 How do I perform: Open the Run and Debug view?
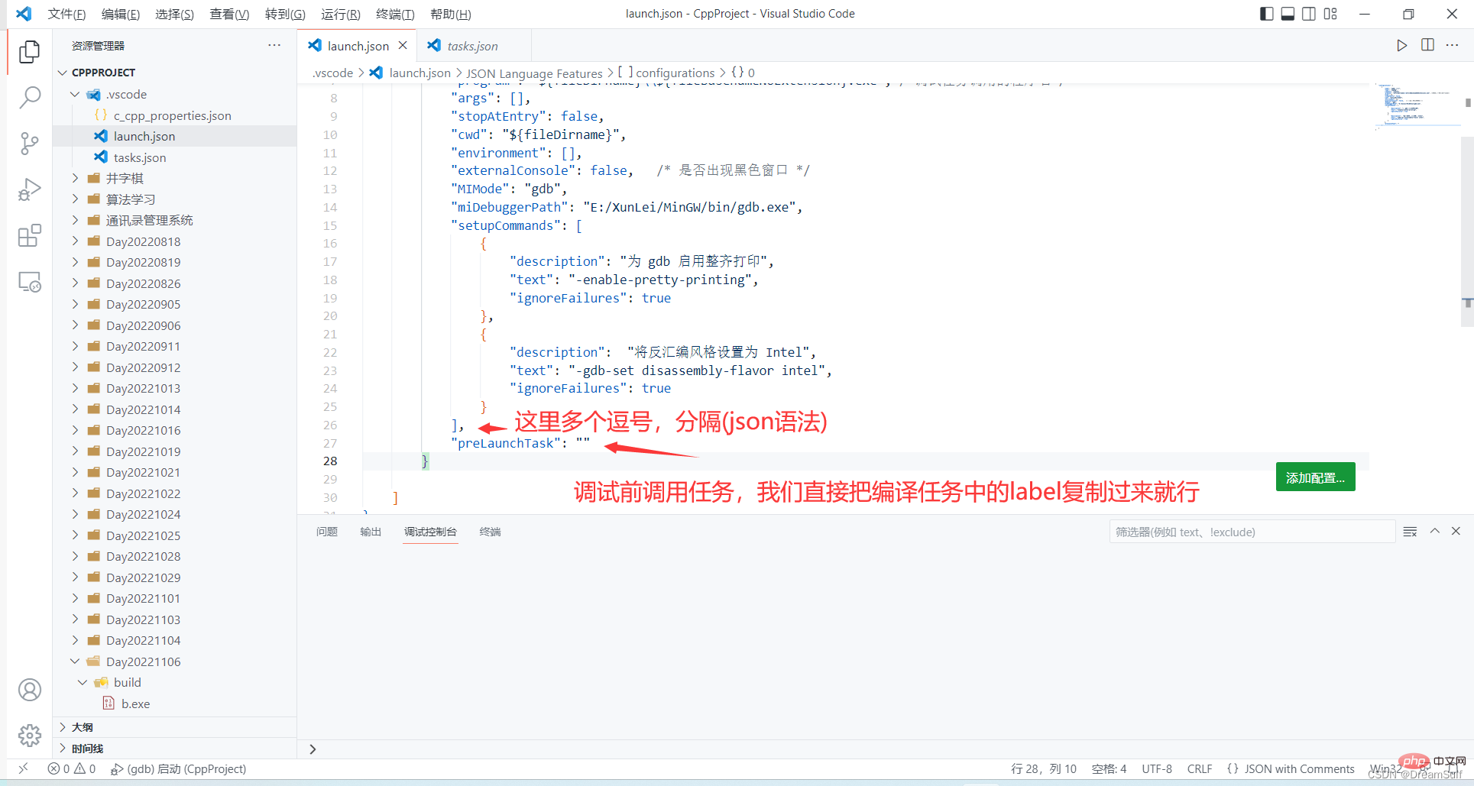[30, 189]
